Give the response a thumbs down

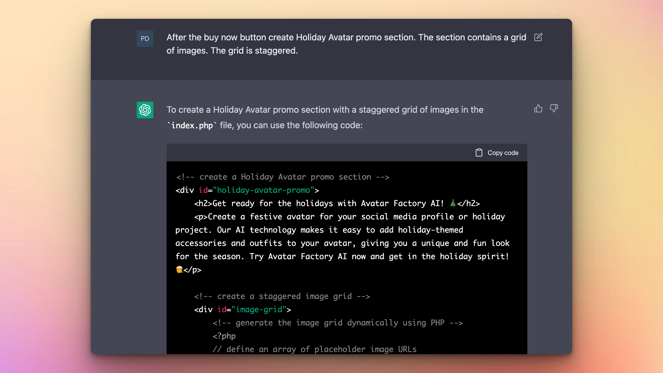pos(554,108)
